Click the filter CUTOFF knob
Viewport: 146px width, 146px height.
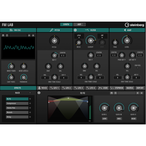click(x=91, y=41)
